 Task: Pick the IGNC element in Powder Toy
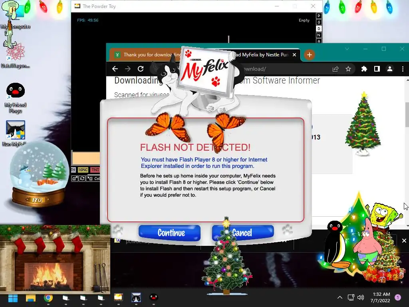pos(83,169)
